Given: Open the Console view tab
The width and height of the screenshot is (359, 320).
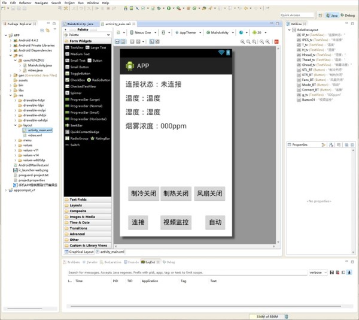Looking at the screenshot, I should point(132,262).
